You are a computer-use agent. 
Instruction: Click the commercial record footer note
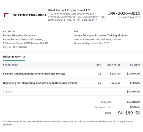point(68,123)
